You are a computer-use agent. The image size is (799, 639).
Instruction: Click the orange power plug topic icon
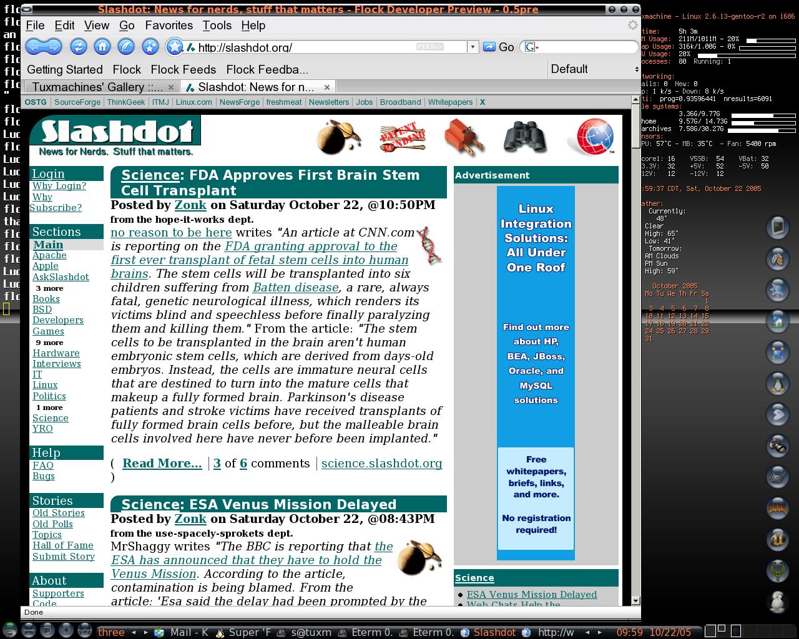(464, 137)
